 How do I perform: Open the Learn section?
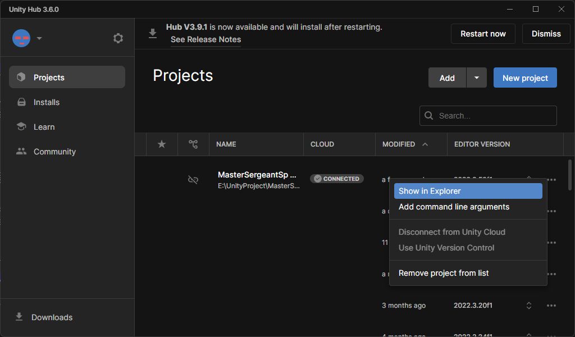[67, 126]
